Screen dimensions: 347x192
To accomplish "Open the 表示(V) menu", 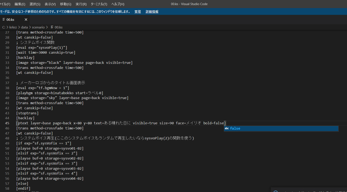I will point(50,4).
